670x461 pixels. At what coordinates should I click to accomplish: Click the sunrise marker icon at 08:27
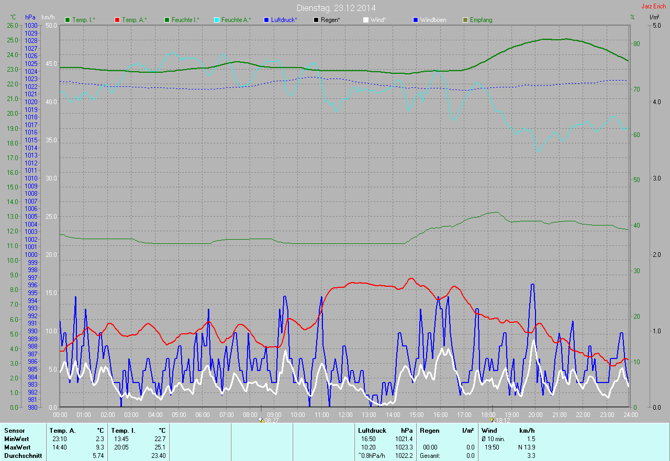[x=261, y=420]
